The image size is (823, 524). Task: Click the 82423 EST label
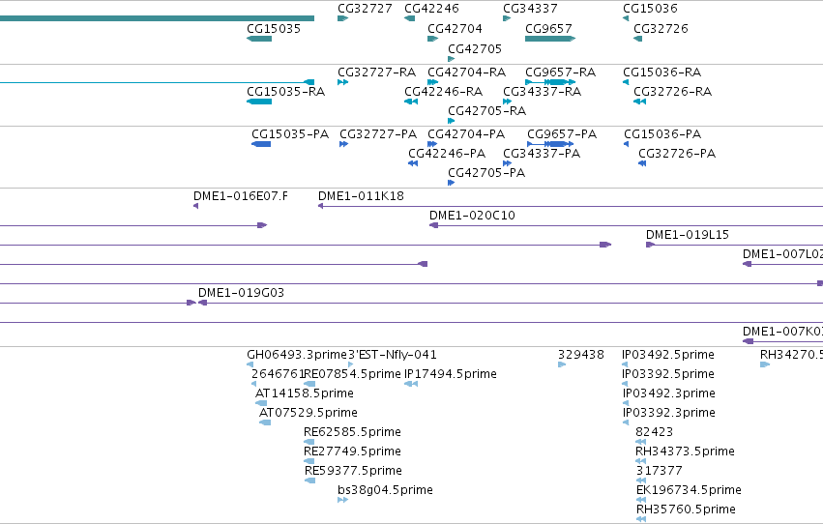coord(654,432)
